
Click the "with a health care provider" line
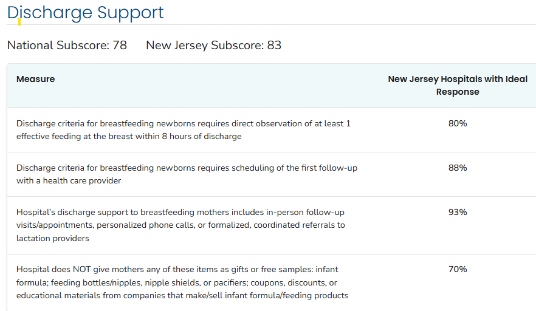click(x=69, y=181)
